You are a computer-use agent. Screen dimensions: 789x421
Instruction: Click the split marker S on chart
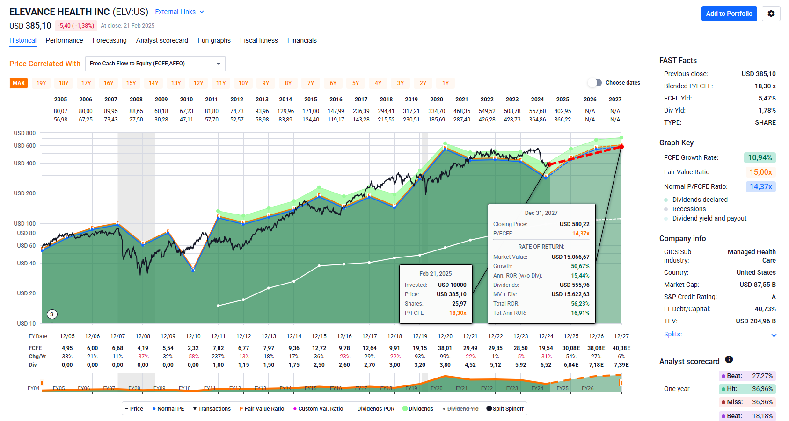click(x=52, y=314)
